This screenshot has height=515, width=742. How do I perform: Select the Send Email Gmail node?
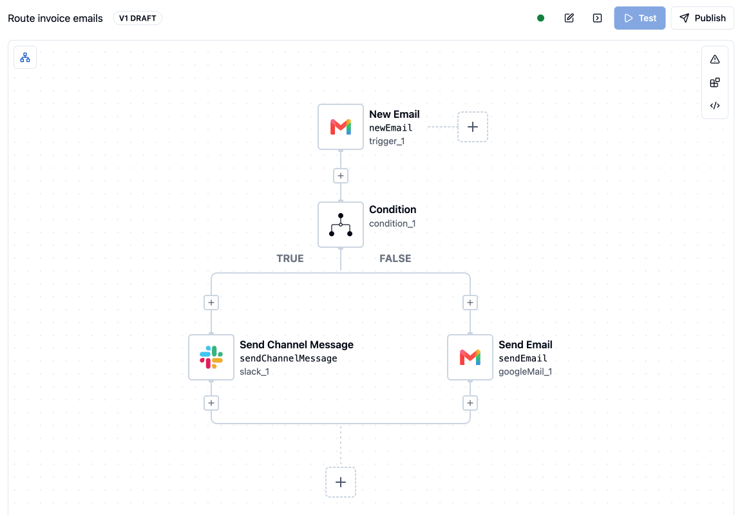pos(470,357)
